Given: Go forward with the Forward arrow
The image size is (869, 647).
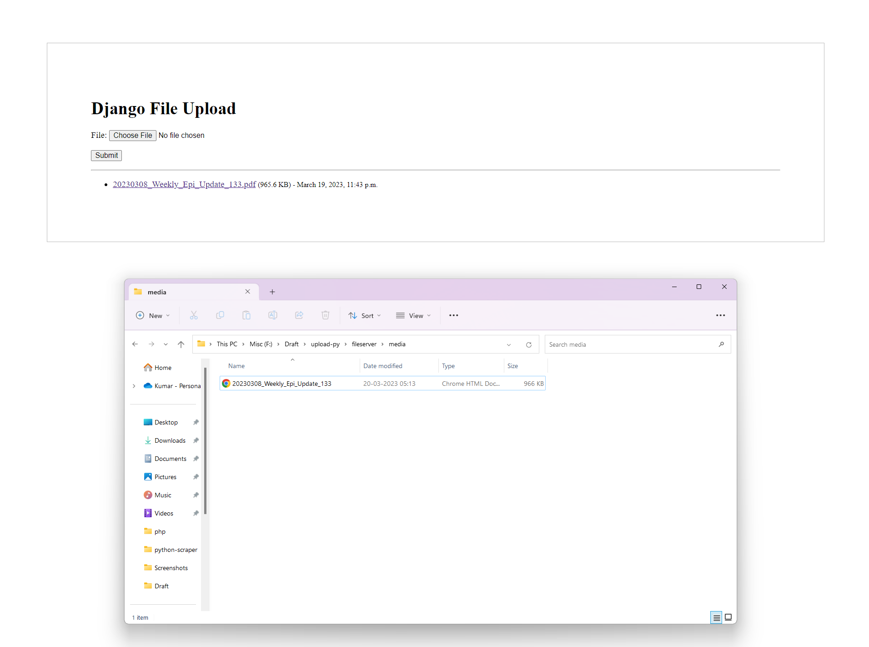Looking at the screenshot, I should click(x=151, y=344).
